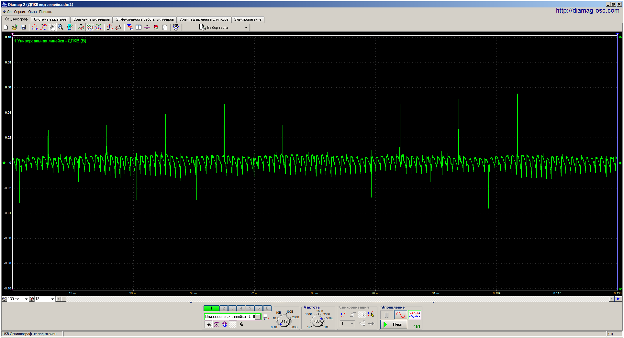Viewport: 624px width, 338px height.
Task: Click the overlay channels waveform icon
Action: (81, 28)
